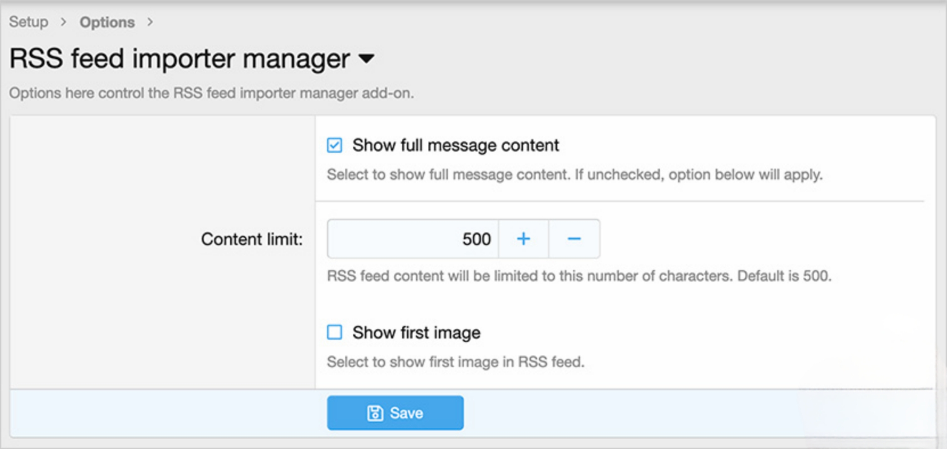Enable the Show first image checkbox
Screen dimensions: 947x449
click(x=334, y=333)
